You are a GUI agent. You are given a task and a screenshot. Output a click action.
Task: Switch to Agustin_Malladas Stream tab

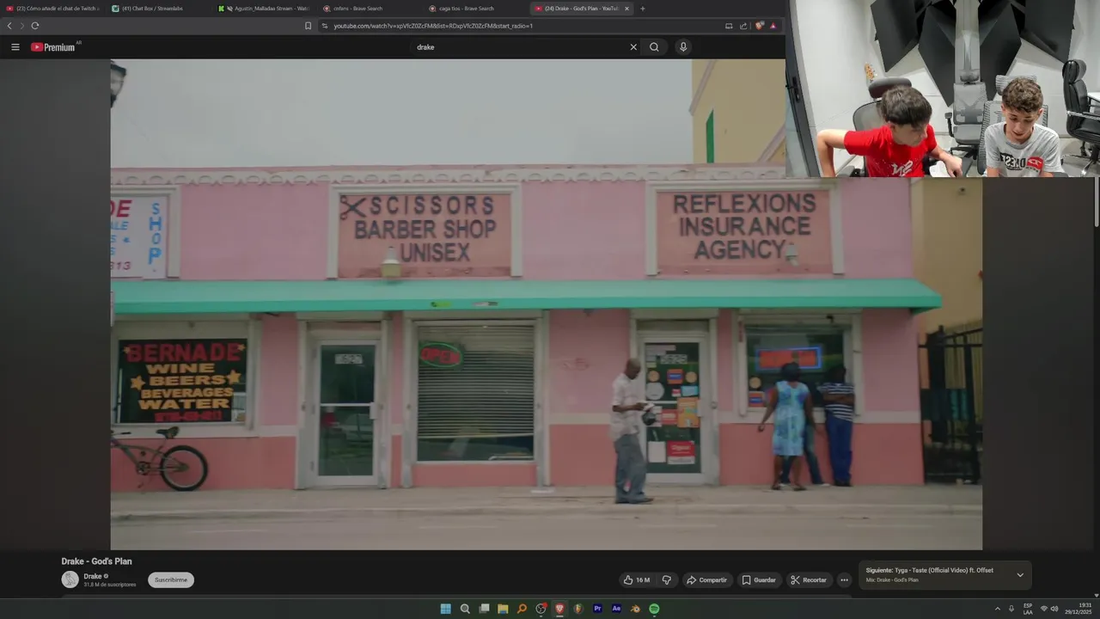click(x=262, y=9)
